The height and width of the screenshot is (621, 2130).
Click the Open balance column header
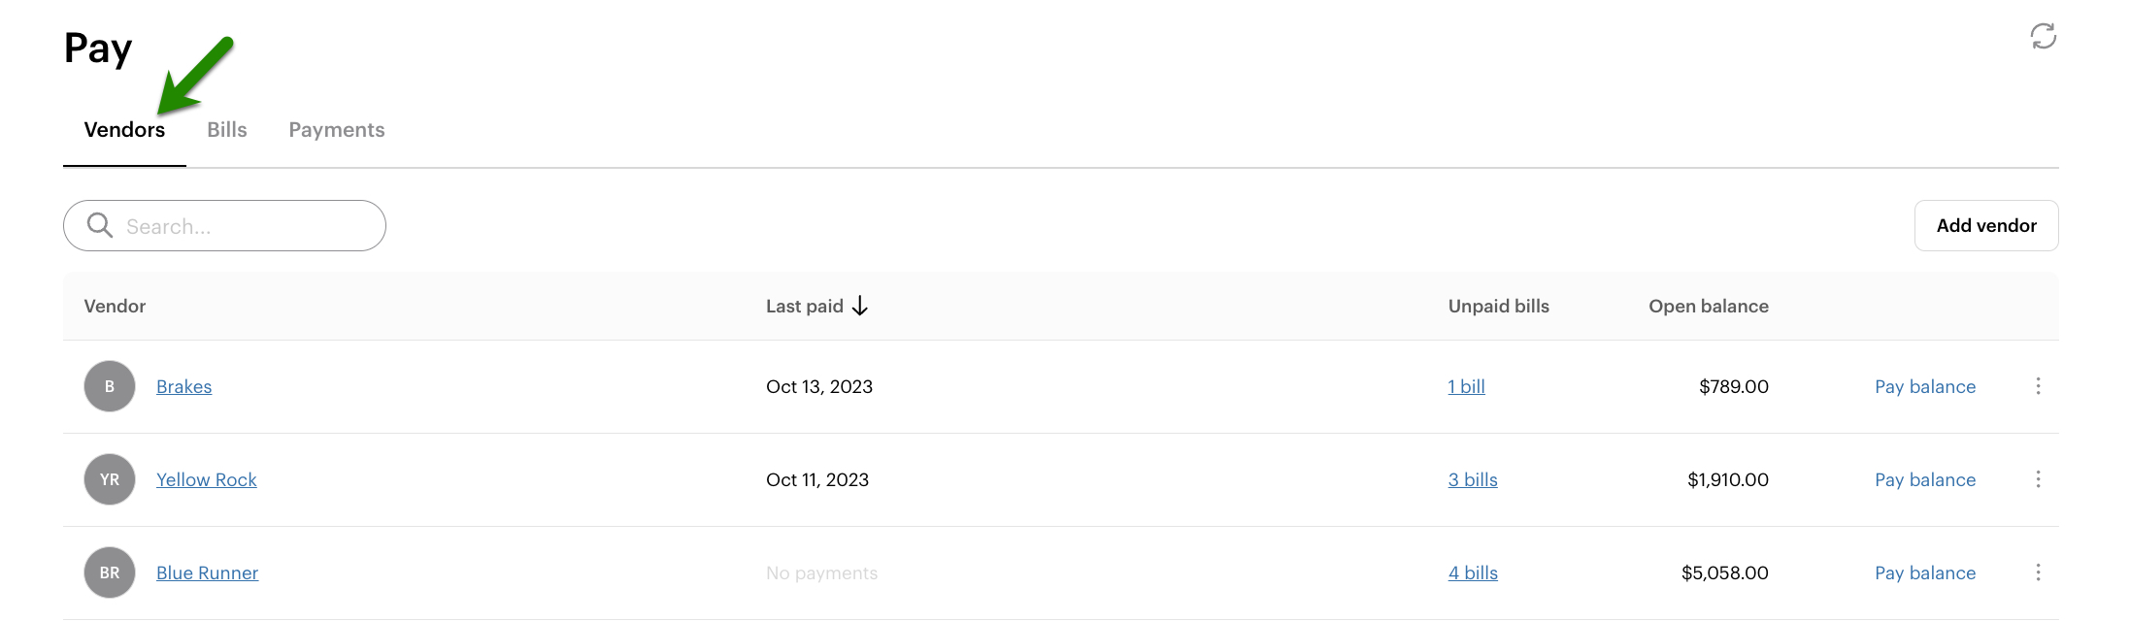(1709, 307)
